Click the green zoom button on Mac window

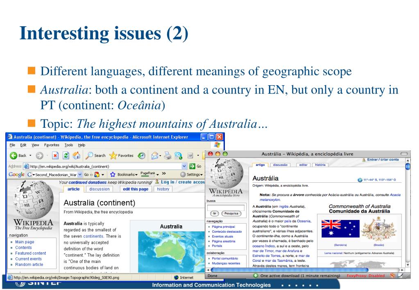(x=225, y=154)
